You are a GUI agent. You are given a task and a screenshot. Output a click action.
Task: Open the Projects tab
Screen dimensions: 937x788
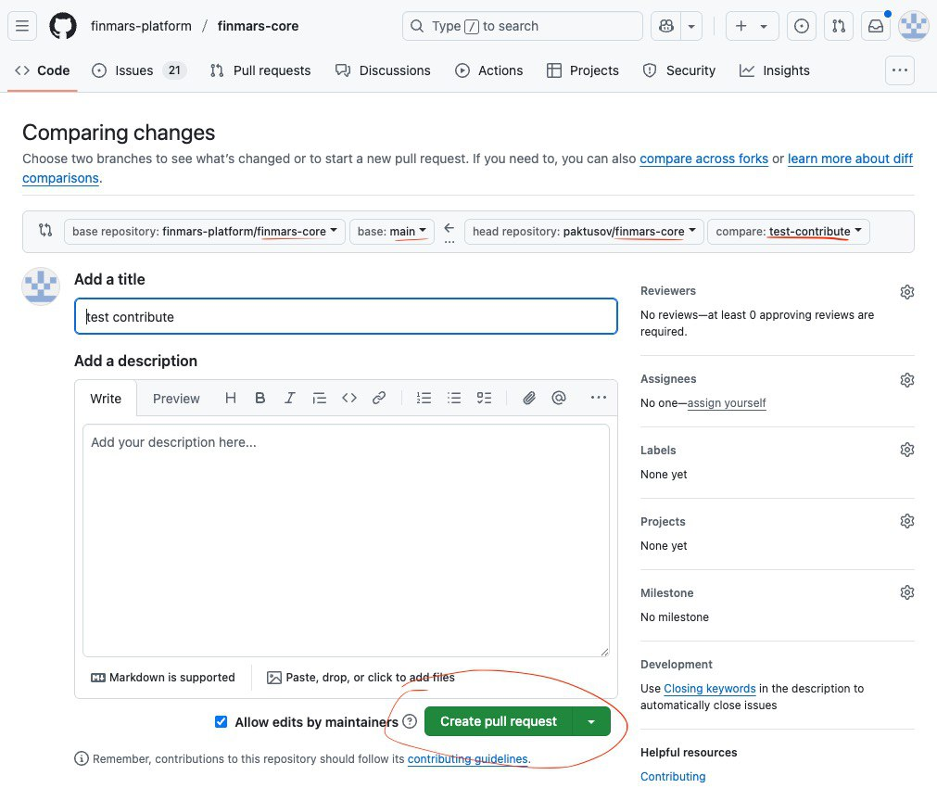click(583, 70)
